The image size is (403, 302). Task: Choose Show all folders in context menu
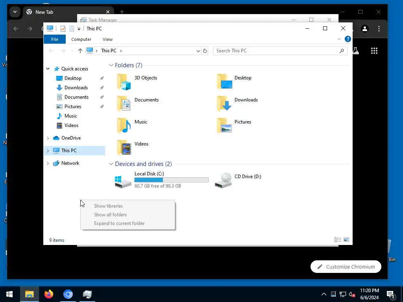coord(128,215)
